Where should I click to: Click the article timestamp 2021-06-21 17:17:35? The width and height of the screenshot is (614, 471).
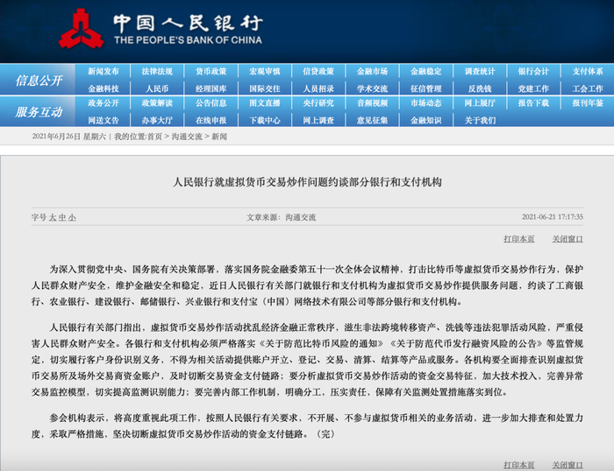552,217
